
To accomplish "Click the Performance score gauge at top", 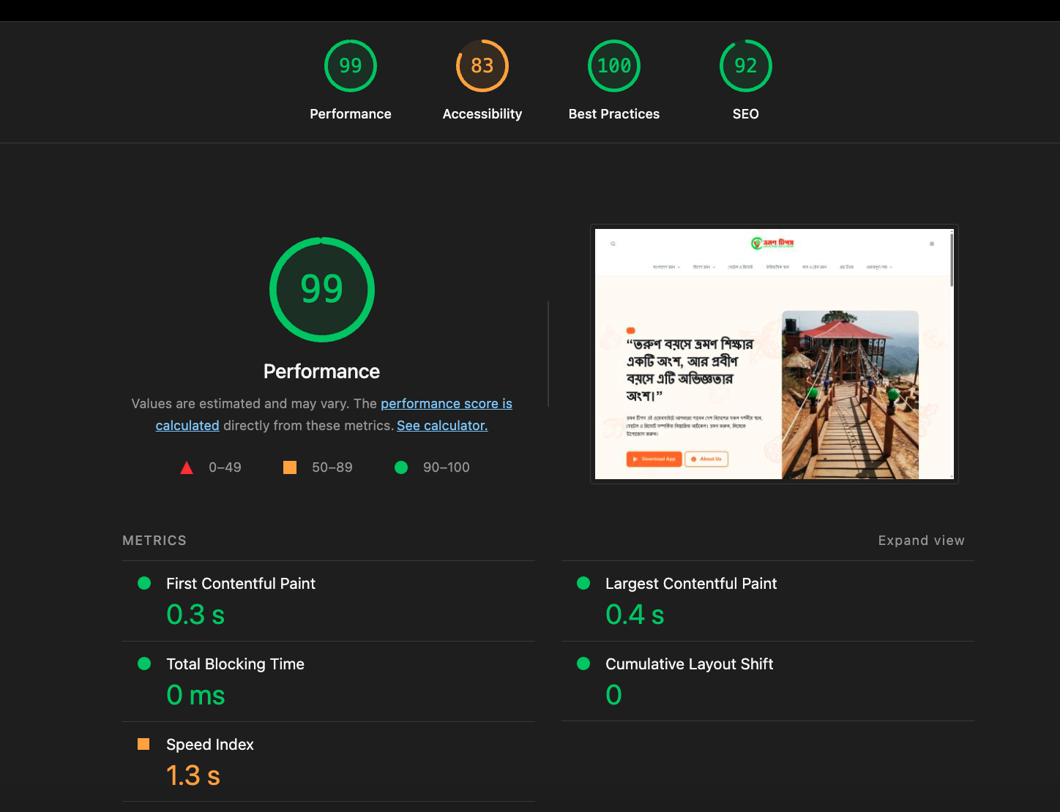I will pyautogui.click(x=351, y=66).
